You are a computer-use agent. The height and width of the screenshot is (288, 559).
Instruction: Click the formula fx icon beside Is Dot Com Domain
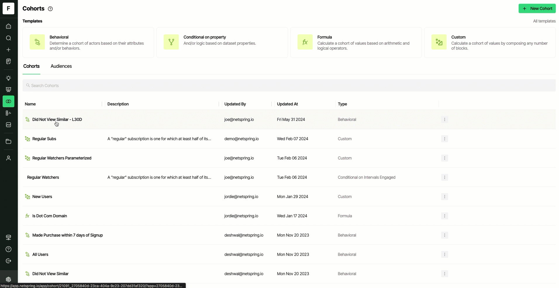[27, 216]
